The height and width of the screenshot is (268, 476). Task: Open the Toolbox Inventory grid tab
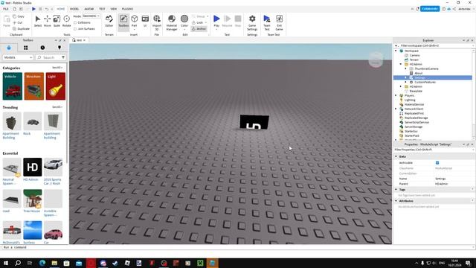click(26, 48)
